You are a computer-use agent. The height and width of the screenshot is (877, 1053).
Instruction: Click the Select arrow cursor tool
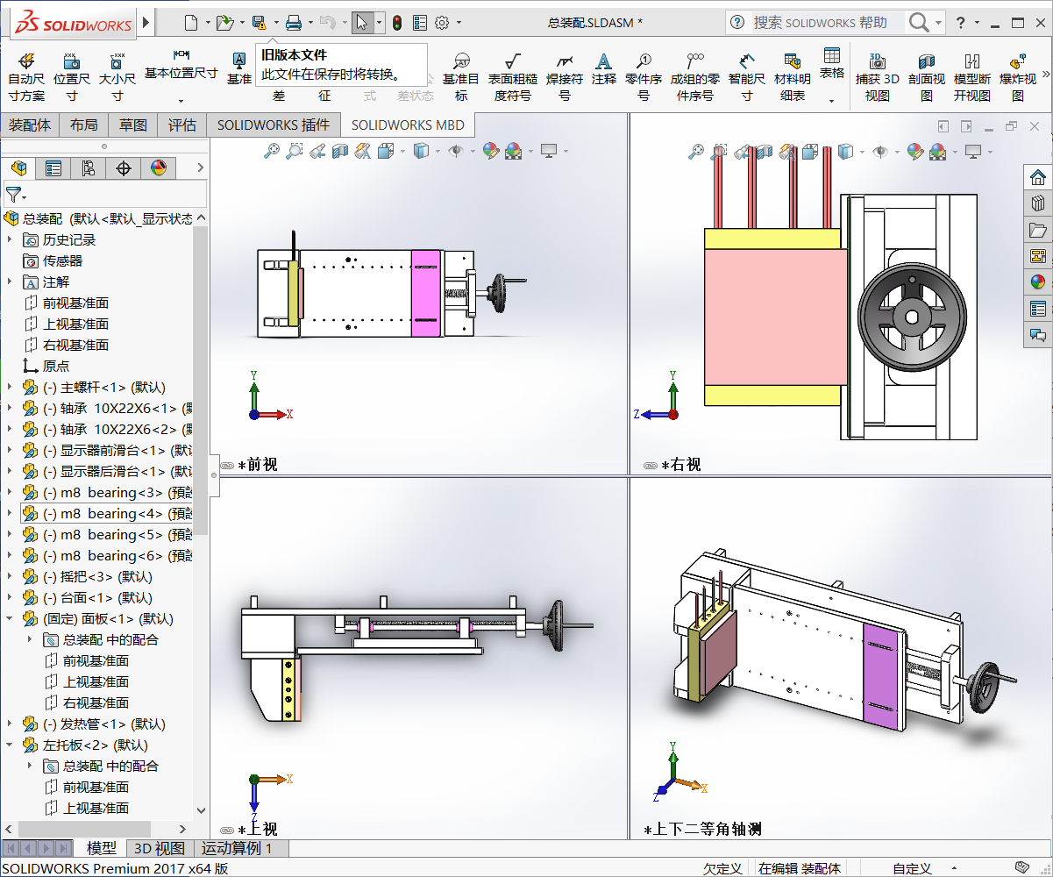click(x=361, y=22)
